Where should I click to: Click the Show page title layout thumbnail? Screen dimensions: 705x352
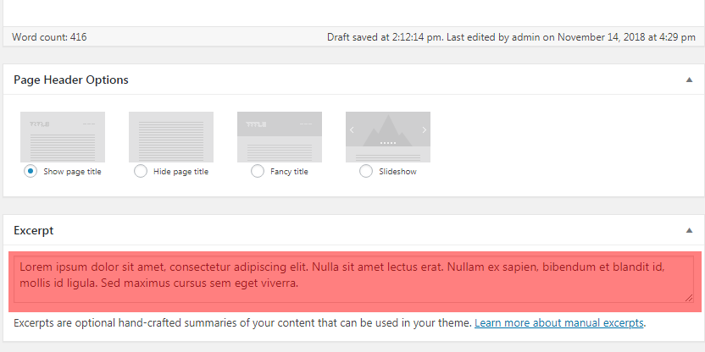(x=63, y=137)
